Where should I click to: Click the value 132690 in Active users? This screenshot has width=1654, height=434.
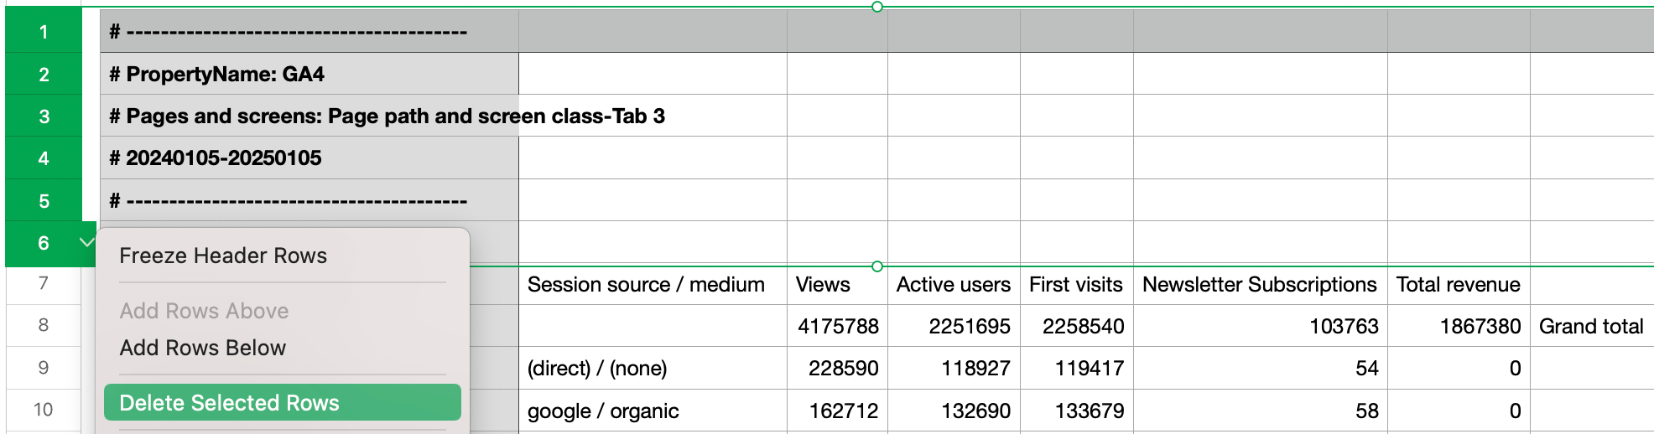click(x=954, y=411)
